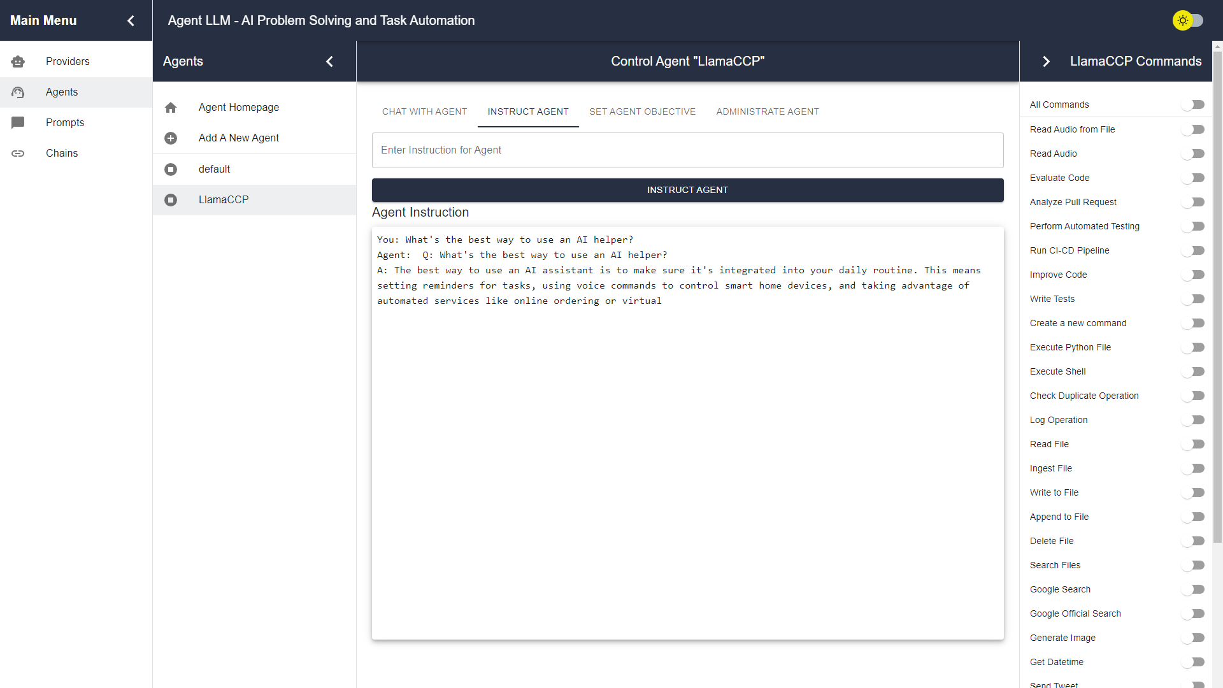The height and width of the screenshot is (688, 1223).
Task: Enable the Evaluate Code command toggle
Action: tap(1193, 178)
